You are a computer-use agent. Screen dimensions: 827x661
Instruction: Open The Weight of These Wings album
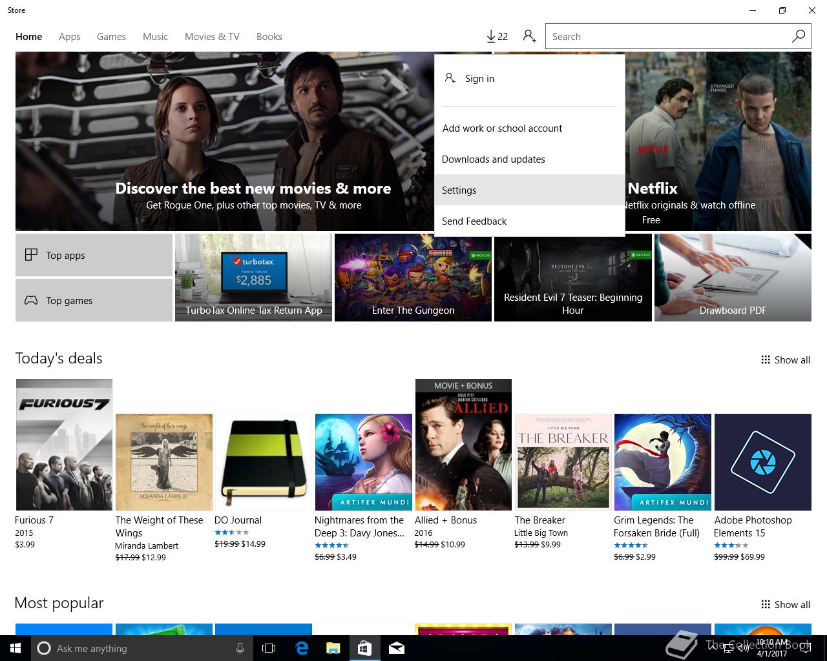164,462
